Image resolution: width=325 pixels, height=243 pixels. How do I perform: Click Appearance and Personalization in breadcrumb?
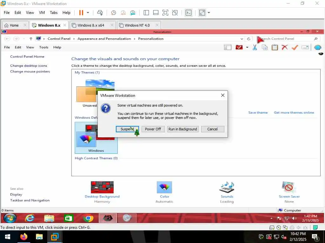104,39
